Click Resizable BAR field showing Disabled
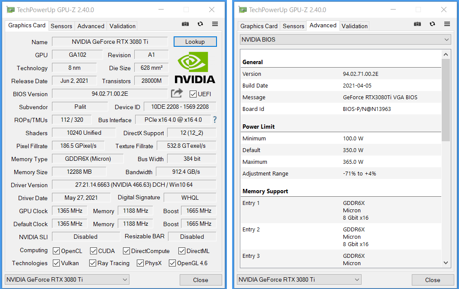 [192, 237]
